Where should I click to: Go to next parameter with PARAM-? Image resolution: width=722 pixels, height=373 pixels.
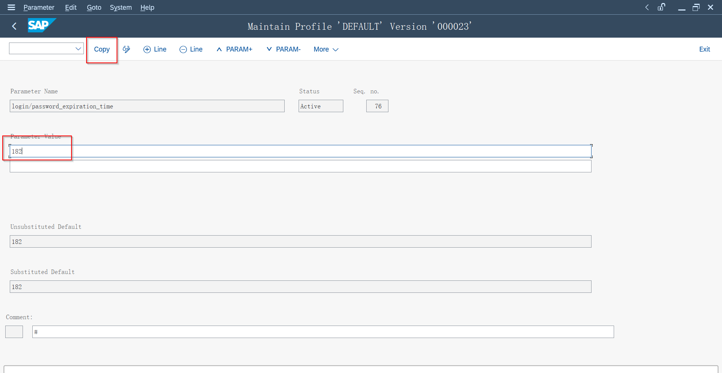[284, 49]
